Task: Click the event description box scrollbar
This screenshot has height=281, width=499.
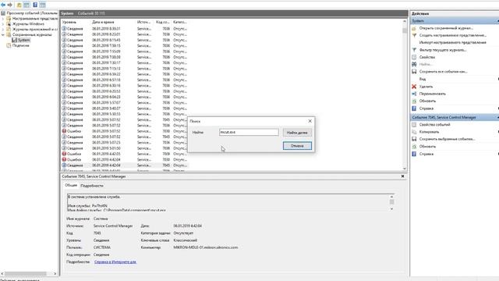Action: (391, 203)
